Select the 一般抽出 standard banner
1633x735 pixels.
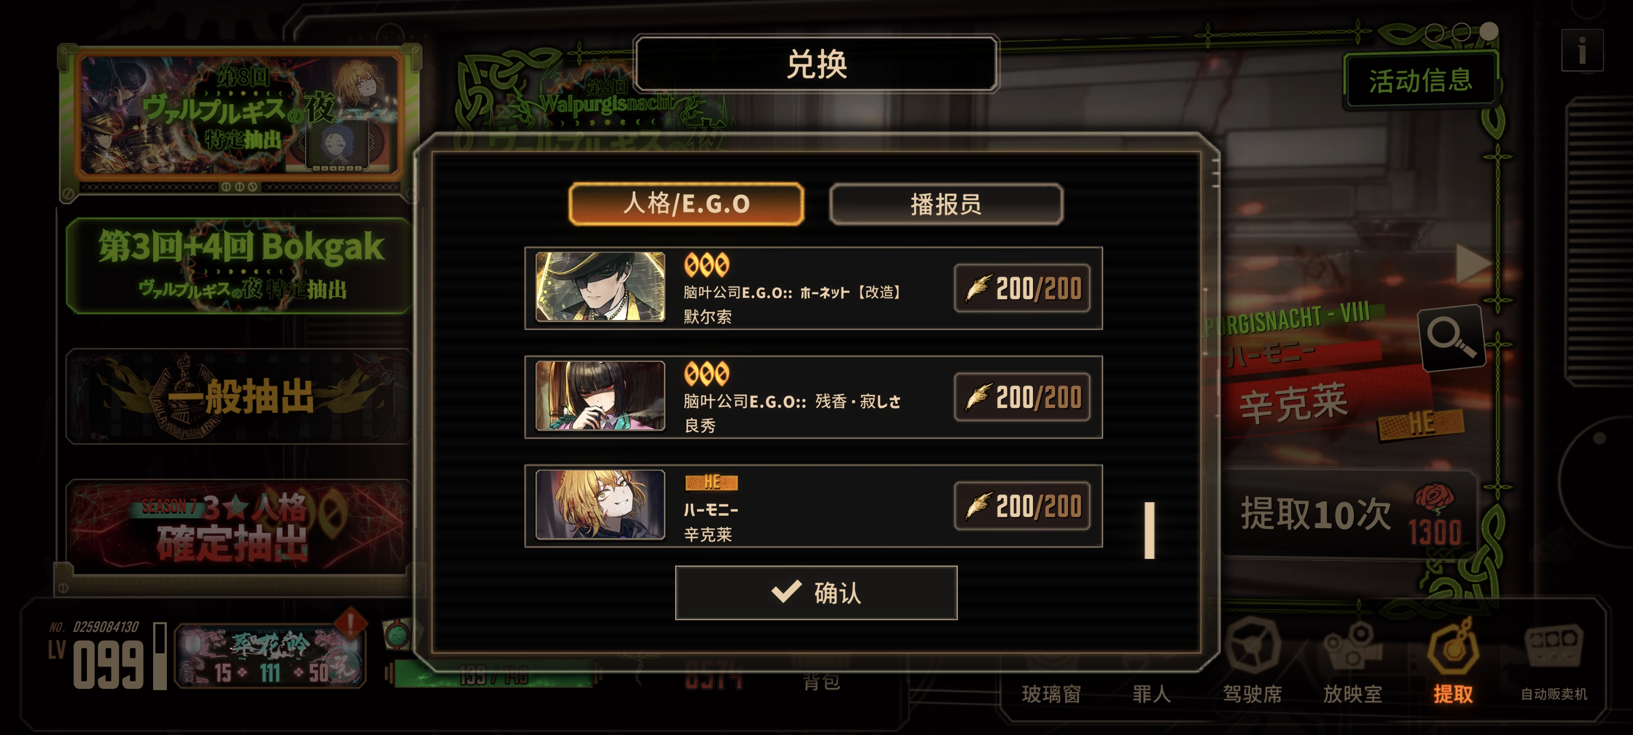(239, 397)
